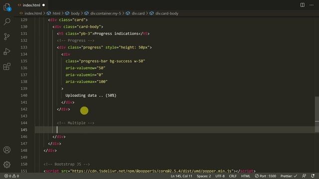Change language mode via HTML status item
This screenshot has height=179, width=319.
pos(246,176)
